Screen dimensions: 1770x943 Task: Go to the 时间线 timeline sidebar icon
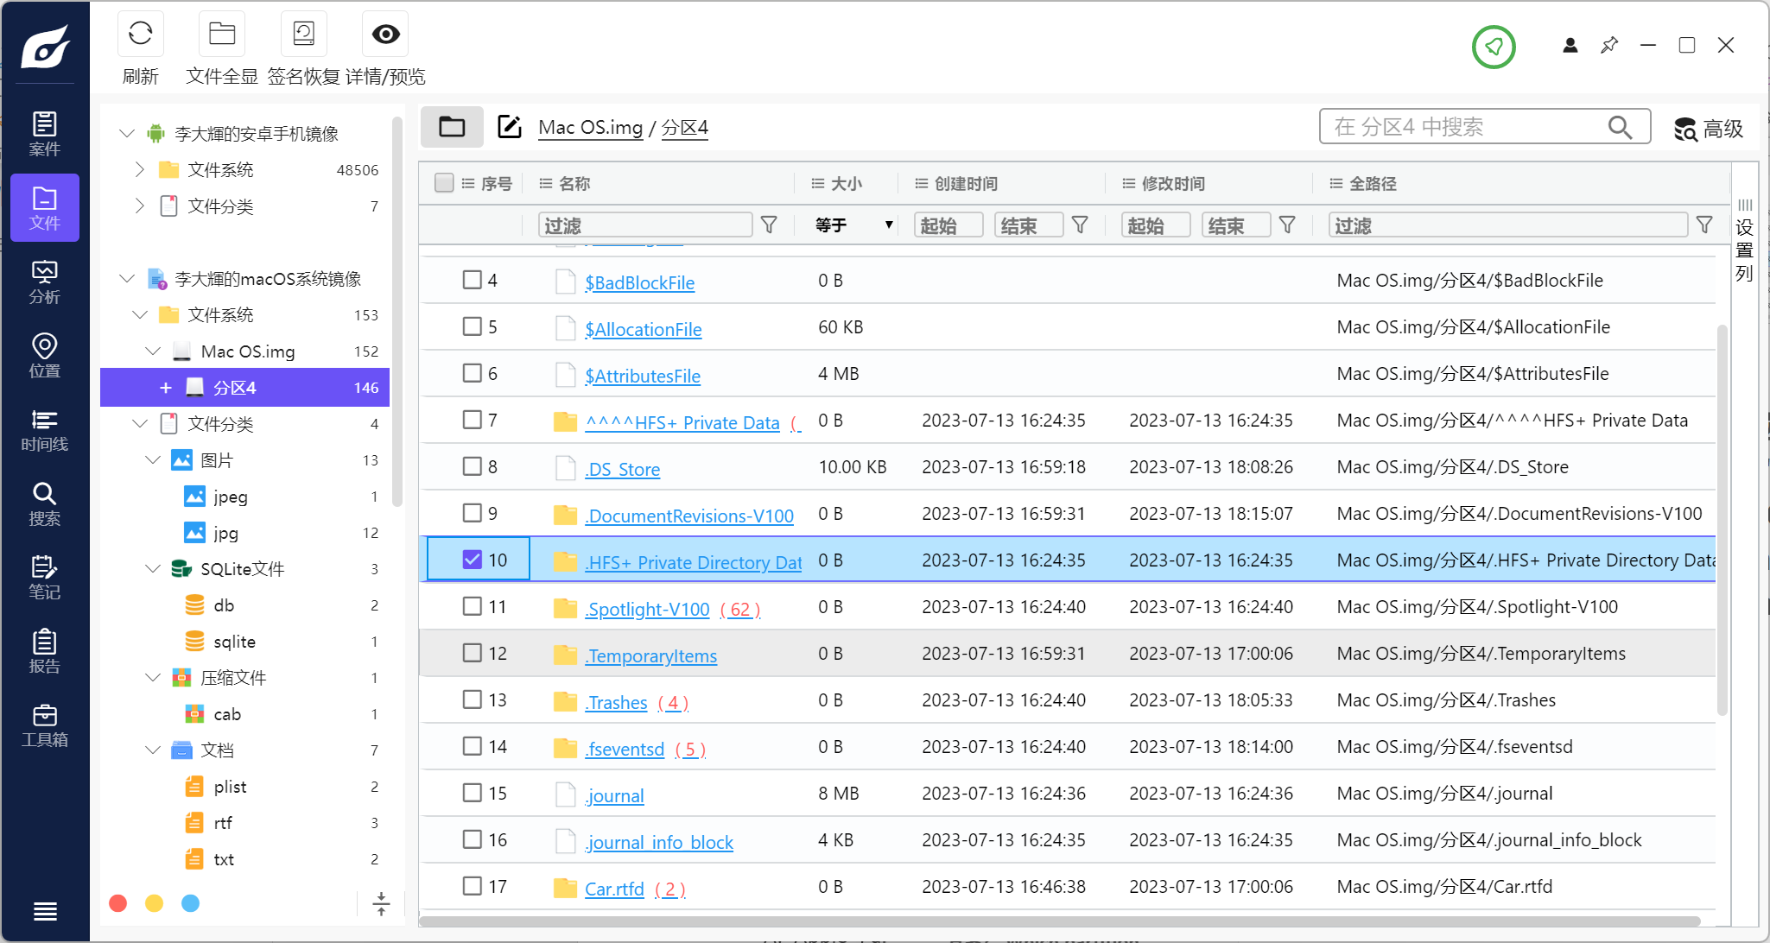coord(44,430)
